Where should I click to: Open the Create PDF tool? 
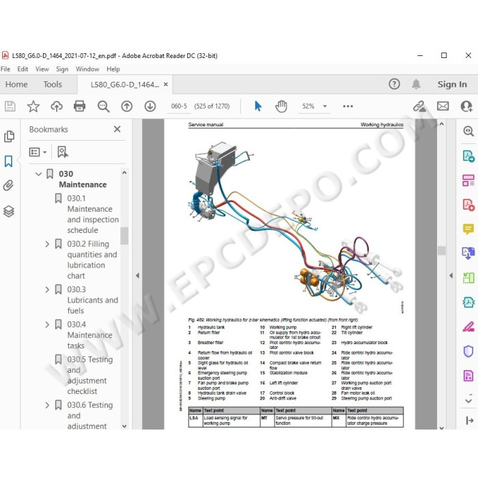pyautogui.click(x=468, y=205)
